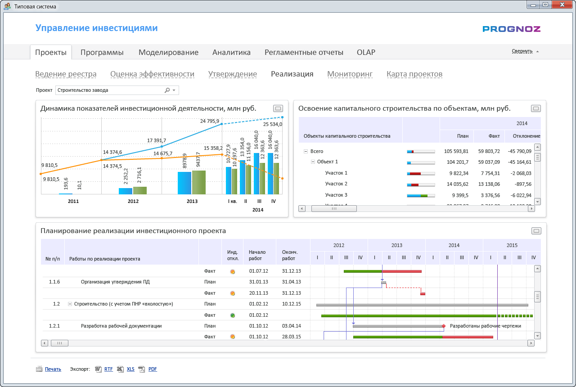
Task: Click Начало работ column header
Action: pyautogui.click(x=260, y=256)
